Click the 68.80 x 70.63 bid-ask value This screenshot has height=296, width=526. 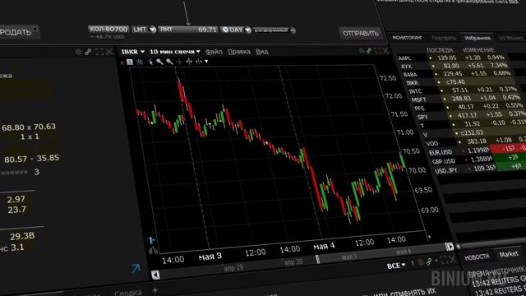coord(29,127)
